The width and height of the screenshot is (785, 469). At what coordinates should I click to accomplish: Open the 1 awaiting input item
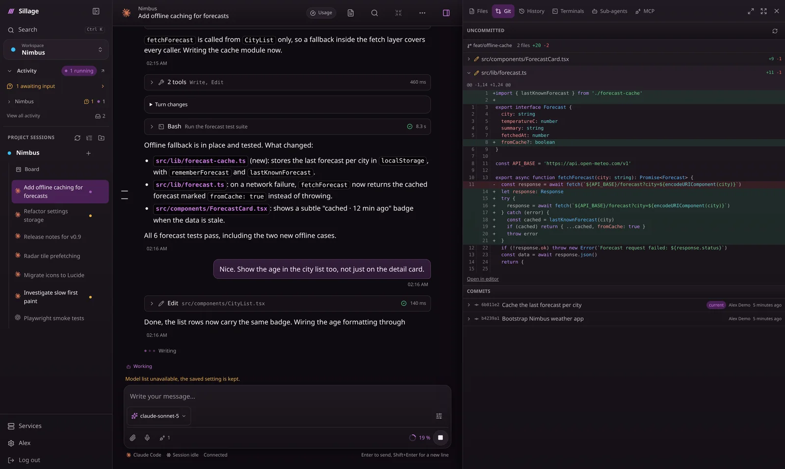point(56,86)
